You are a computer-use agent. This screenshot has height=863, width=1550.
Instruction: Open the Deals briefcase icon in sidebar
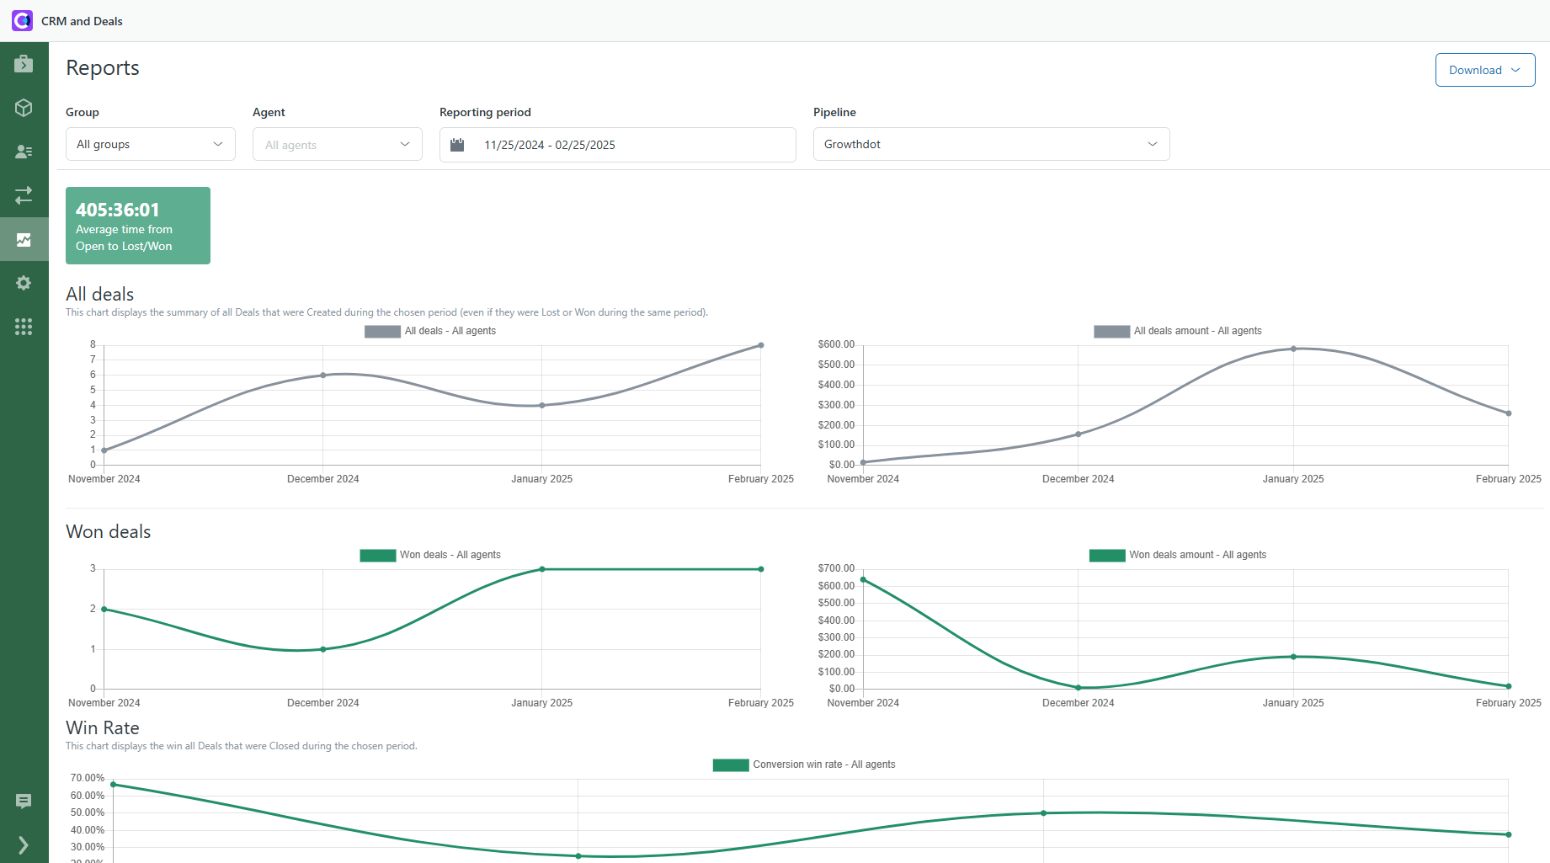pos(24,63)
